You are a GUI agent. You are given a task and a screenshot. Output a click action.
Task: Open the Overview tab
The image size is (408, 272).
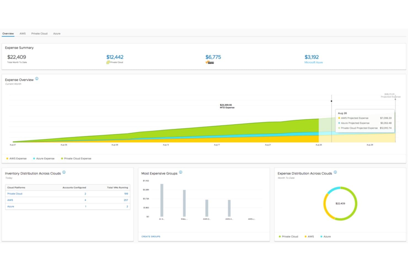click(x=8, y=34)
